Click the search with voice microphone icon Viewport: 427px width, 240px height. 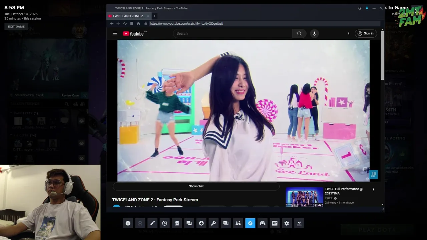(314, 33)
